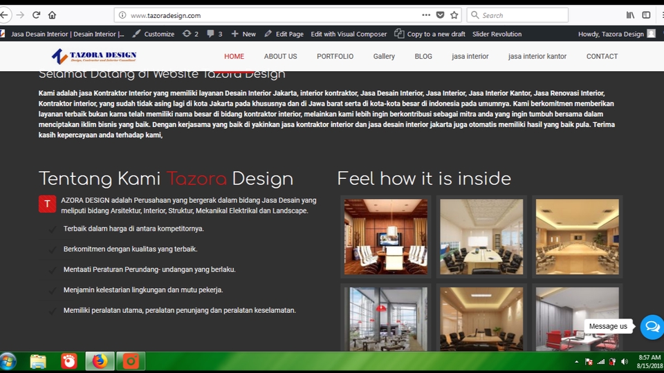Toggle the sidebar view icon

click(x=646, y=15)
